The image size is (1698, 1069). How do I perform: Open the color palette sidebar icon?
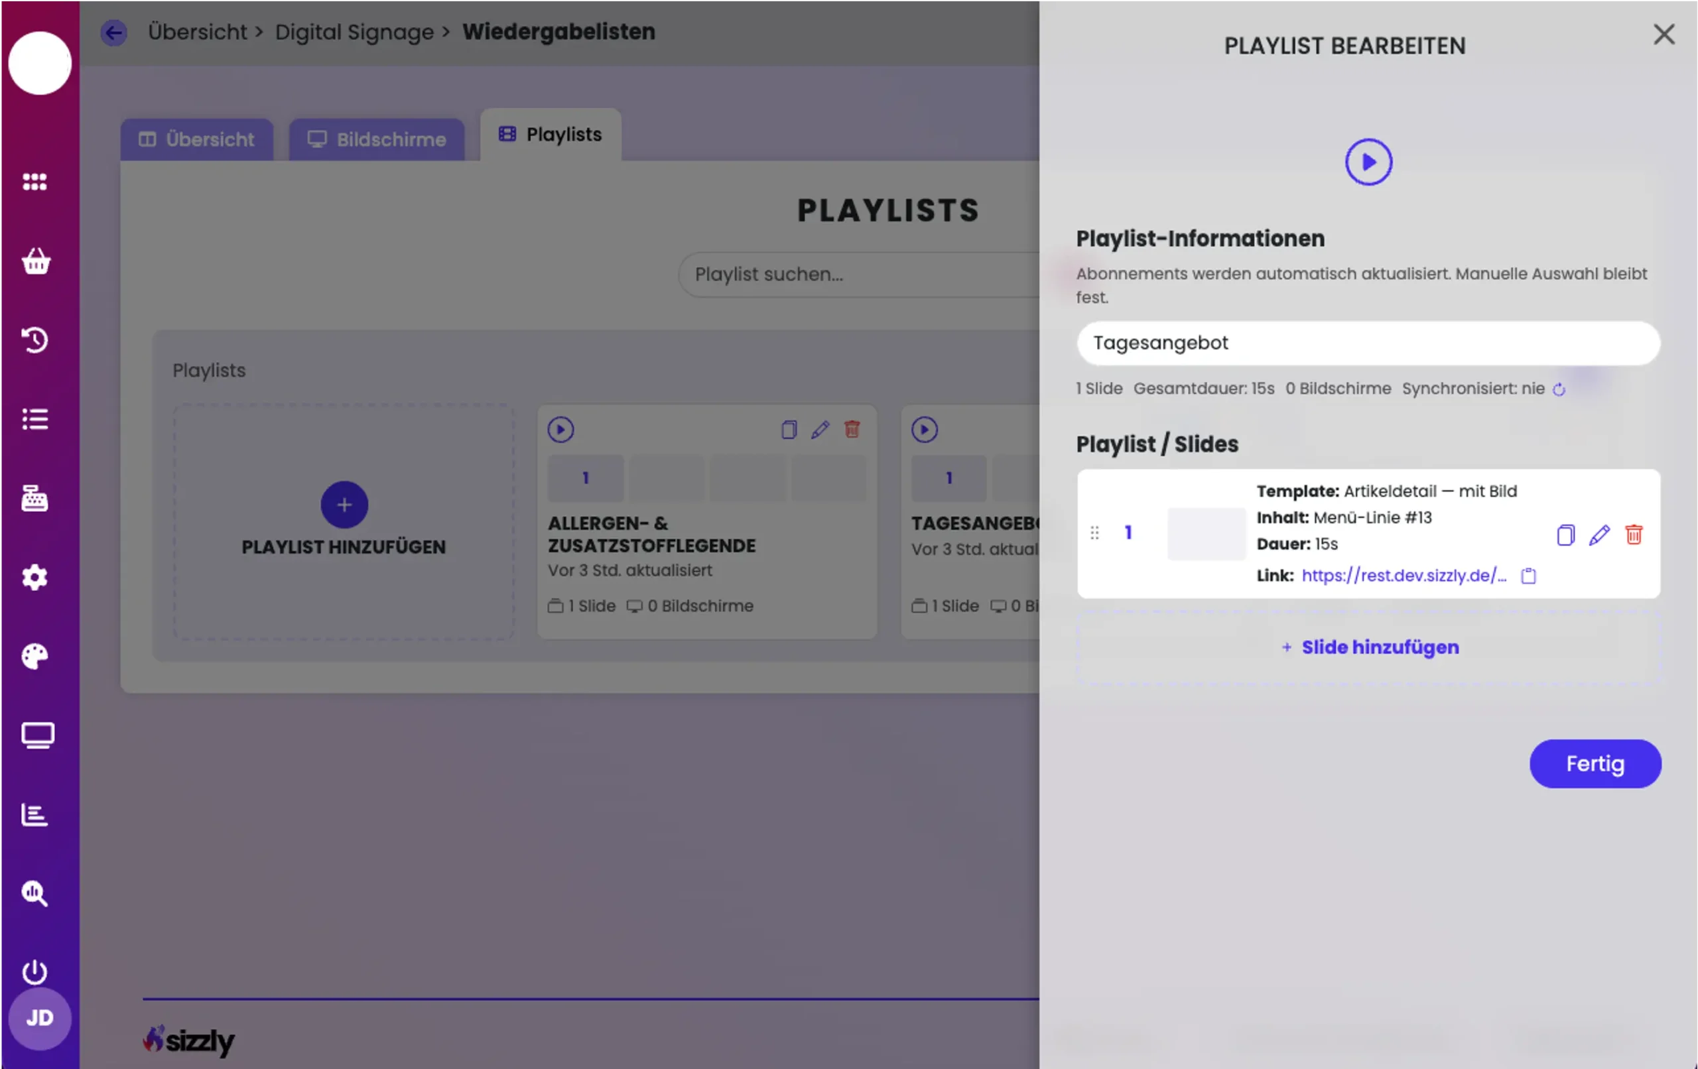34,656
